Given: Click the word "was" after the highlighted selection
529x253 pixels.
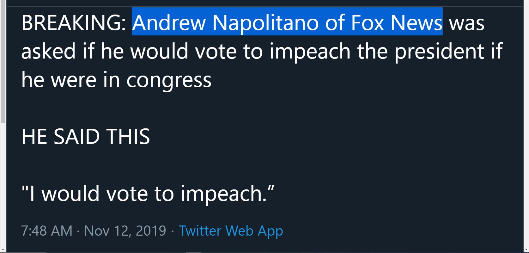Looking at the screenshot, I should click(x=466, y=23).
